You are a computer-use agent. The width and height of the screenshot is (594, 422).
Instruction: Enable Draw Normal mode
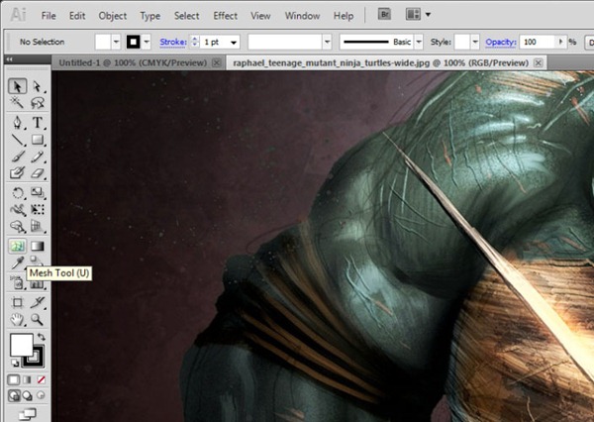point(14,396)
